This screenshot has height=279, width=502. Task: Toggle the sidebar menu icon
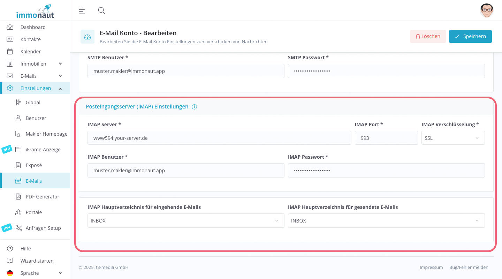pyautogui.click(x=82, y=10)
